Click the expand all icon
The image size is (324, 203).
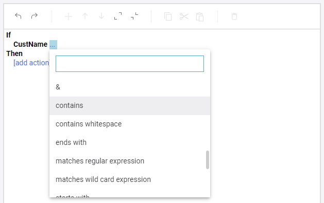click(x=118, y=16)
